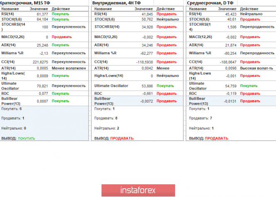
Task: Click the 'Williams %R' name in 4H table
Action: pos(105,53)
